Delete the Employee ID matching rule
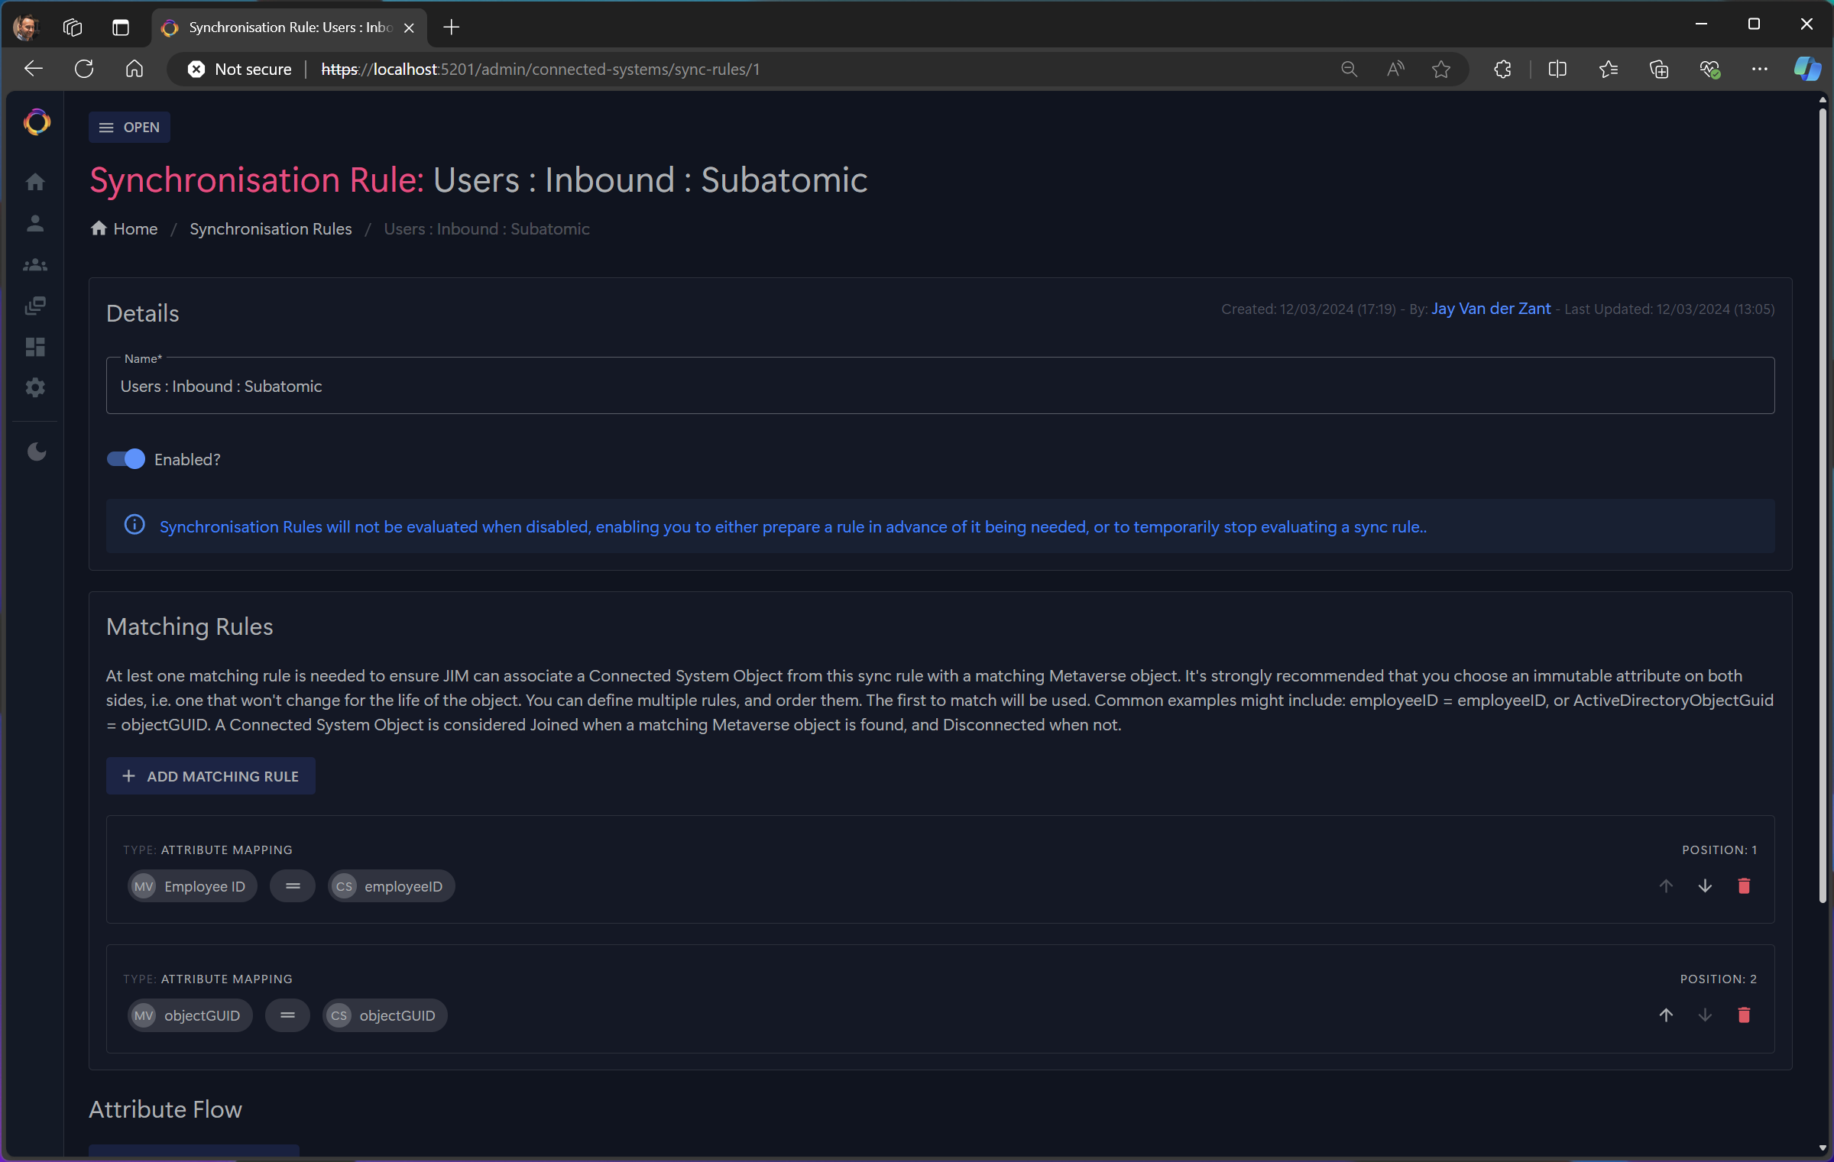 (x=1744, y=886)
